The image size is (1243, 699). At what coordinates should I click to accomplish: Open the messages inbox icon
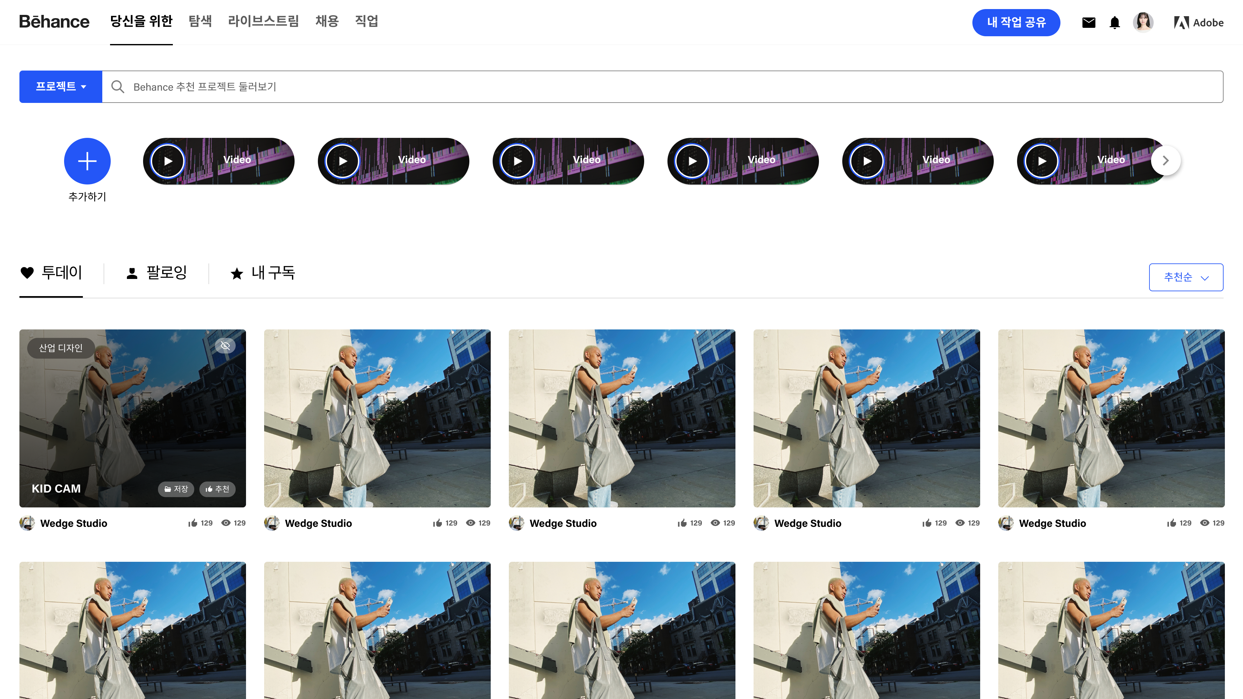1089,22
